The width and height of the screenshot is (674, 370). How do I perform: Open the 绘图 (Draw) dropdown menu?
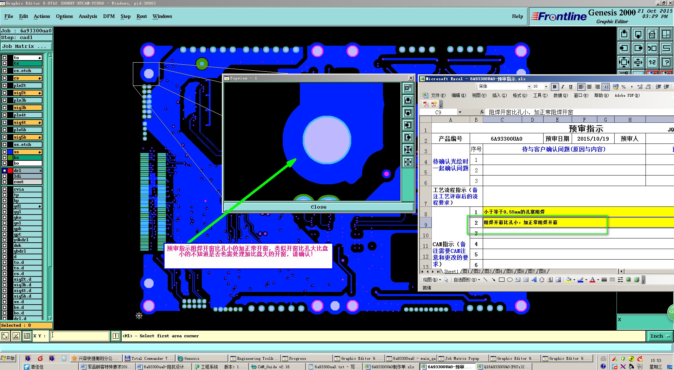pos(432,280)
